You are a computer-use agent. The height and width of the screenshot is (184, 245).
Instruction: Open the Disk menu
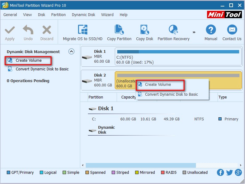click(x=41, y=15)
